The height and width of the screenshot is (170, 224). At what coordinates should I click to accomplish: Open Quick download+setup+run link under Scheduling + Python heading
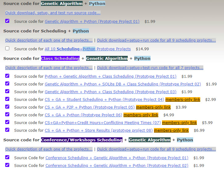tap(156, 40)
